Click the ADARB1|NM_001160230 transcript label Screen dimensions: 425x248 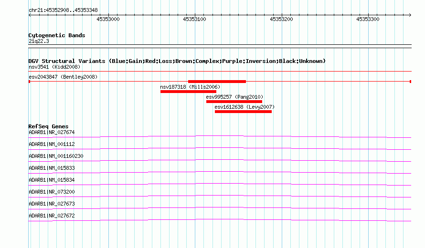[56, 156]
